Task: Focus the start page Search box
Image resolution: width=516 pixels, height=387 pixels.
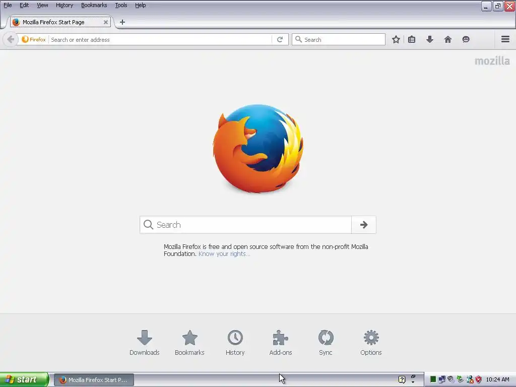Action: point(245,225)
